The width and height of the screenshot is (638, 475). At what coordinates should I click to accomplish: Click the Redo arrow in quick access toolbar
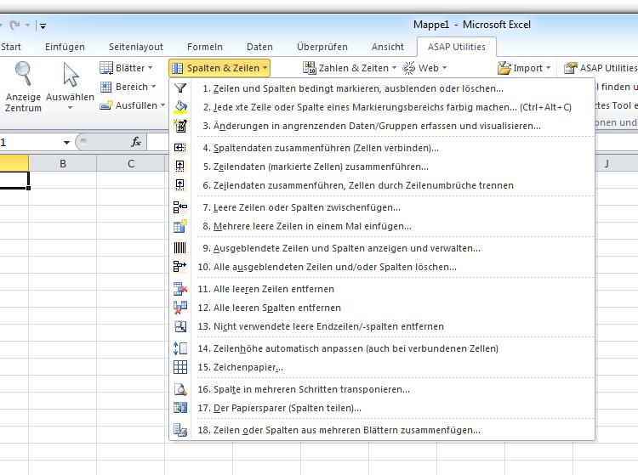[14, 25]
